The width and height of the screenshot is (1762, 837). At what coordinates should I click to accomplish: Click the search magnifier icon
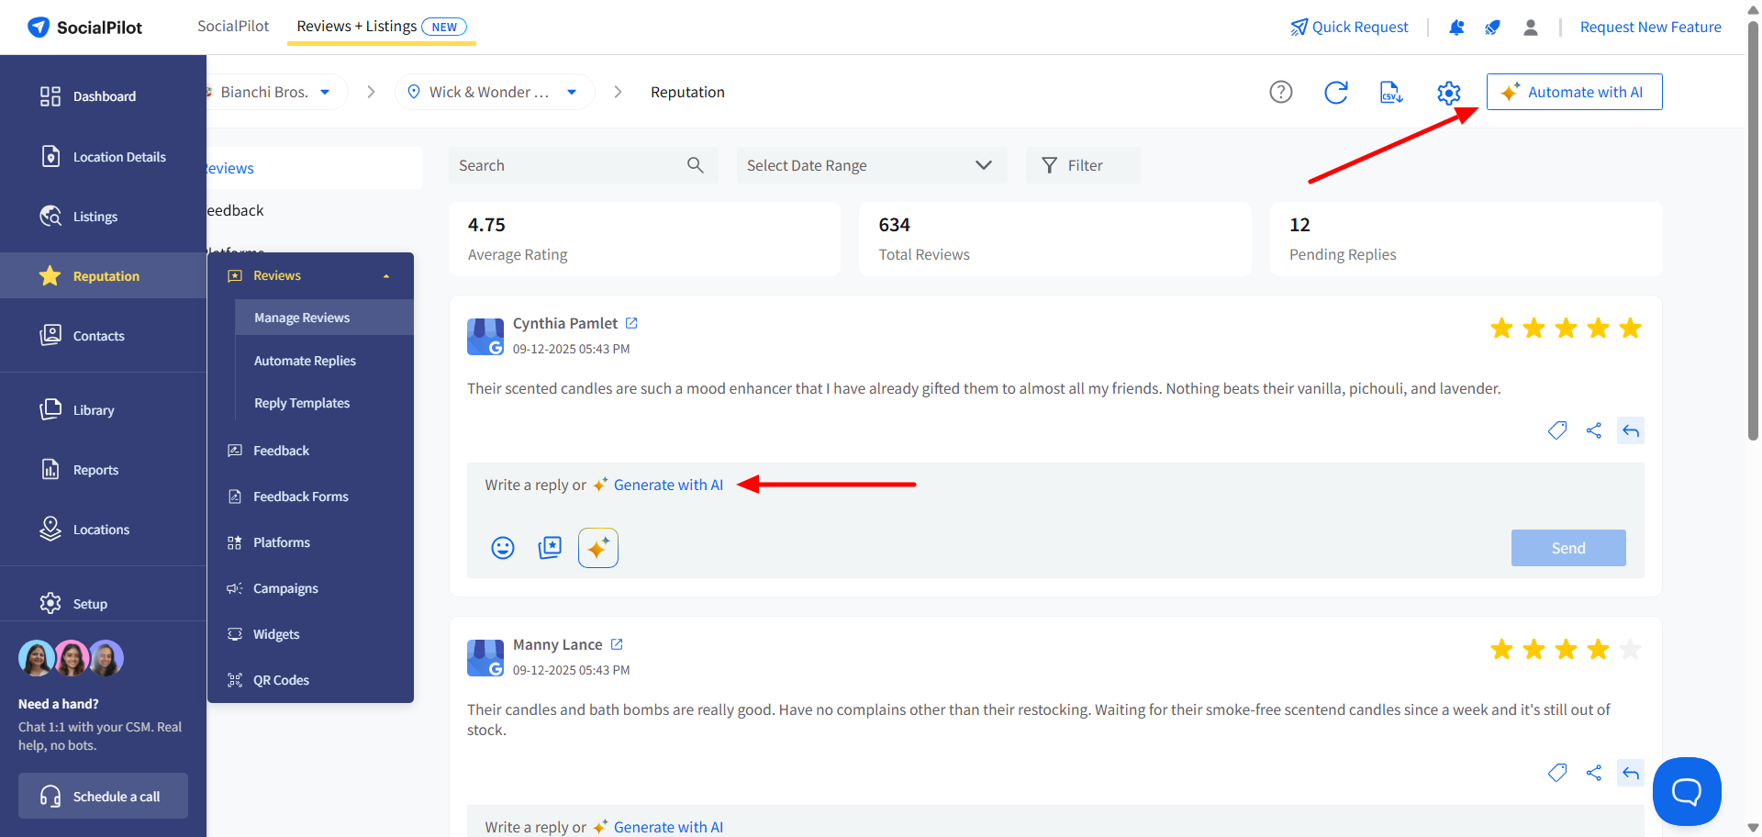[696, 165]
